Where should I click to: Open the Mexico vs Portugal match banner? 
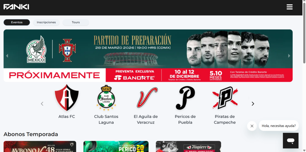tap(148, 56)
